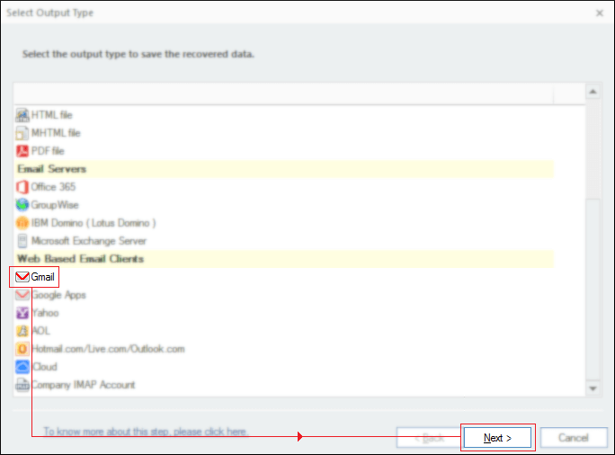This screenshot has height=455, width=615.
Task: Select AOL output option
Action: (41, 331)
